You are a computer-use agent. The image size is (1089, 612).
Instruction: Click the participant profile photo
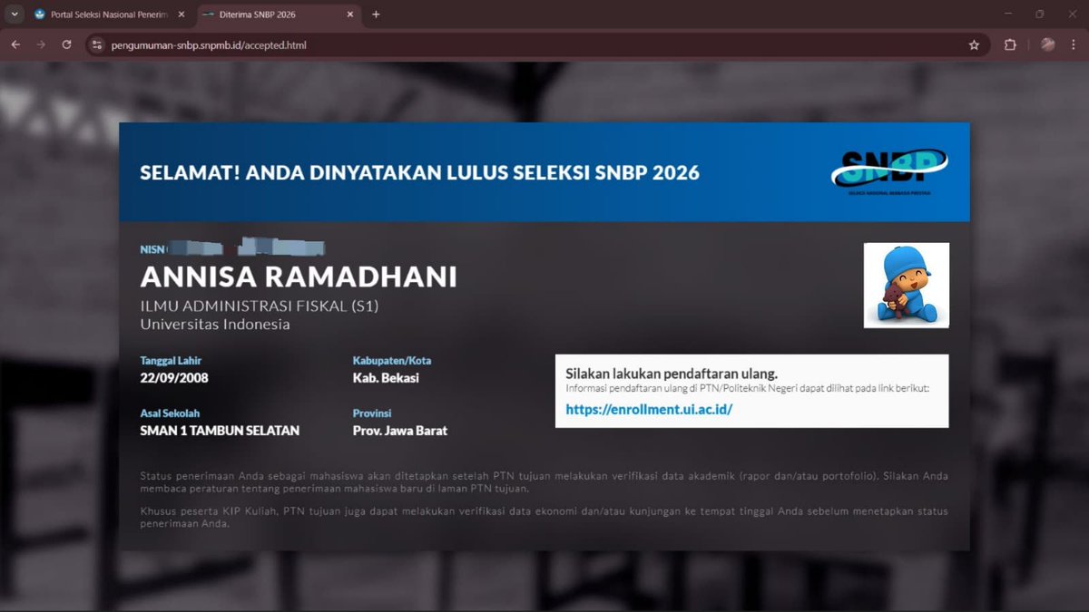point(906,285)
